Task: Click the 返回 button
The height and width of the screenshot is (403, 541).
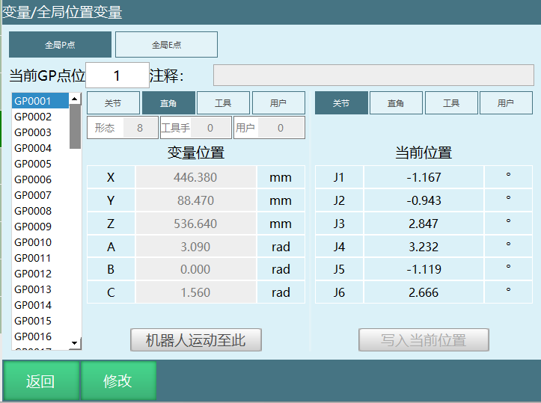Action: click(40, 381)
